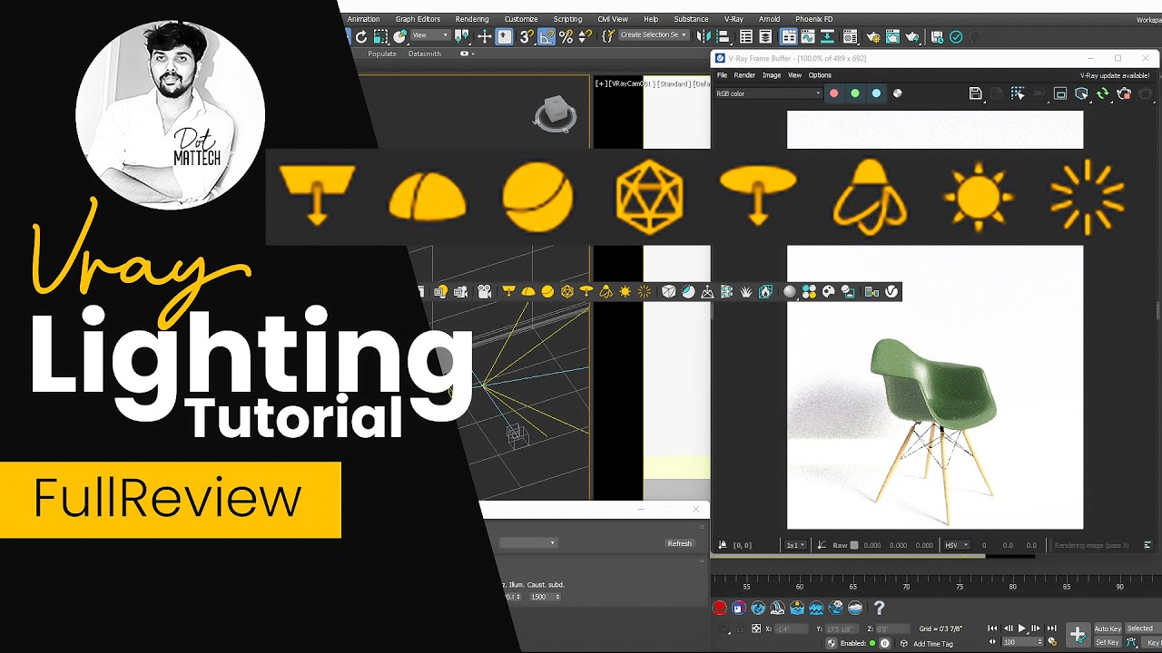This screenshot has height=653, width=1162.
Task: Open Frame Buffer Image menu
Action: (772, 75)
